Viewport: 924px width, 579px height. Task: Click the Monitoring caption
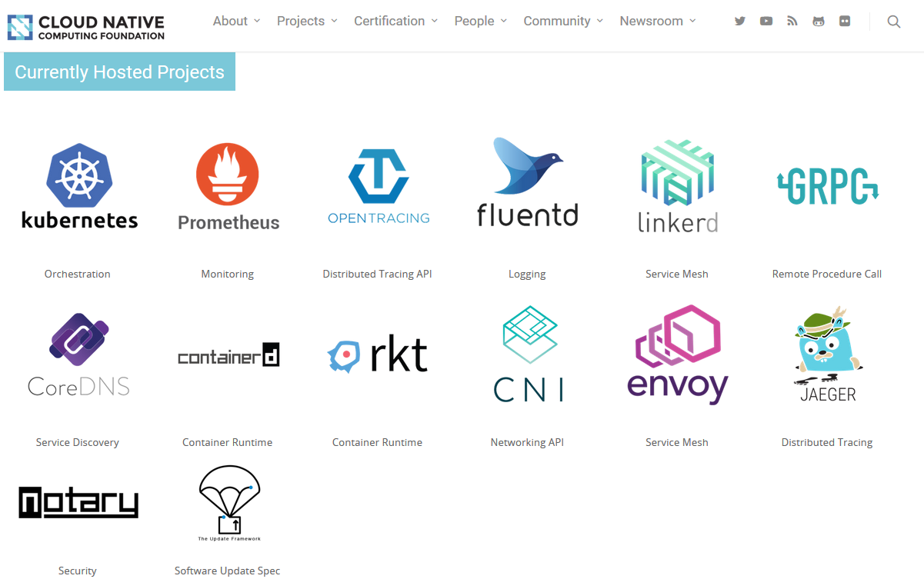coord(228,274)
